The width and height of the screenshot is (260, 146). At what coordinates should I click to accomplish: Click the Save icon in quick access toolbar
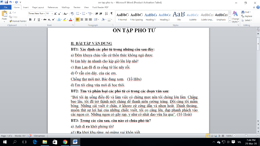(x=6, y=2)
